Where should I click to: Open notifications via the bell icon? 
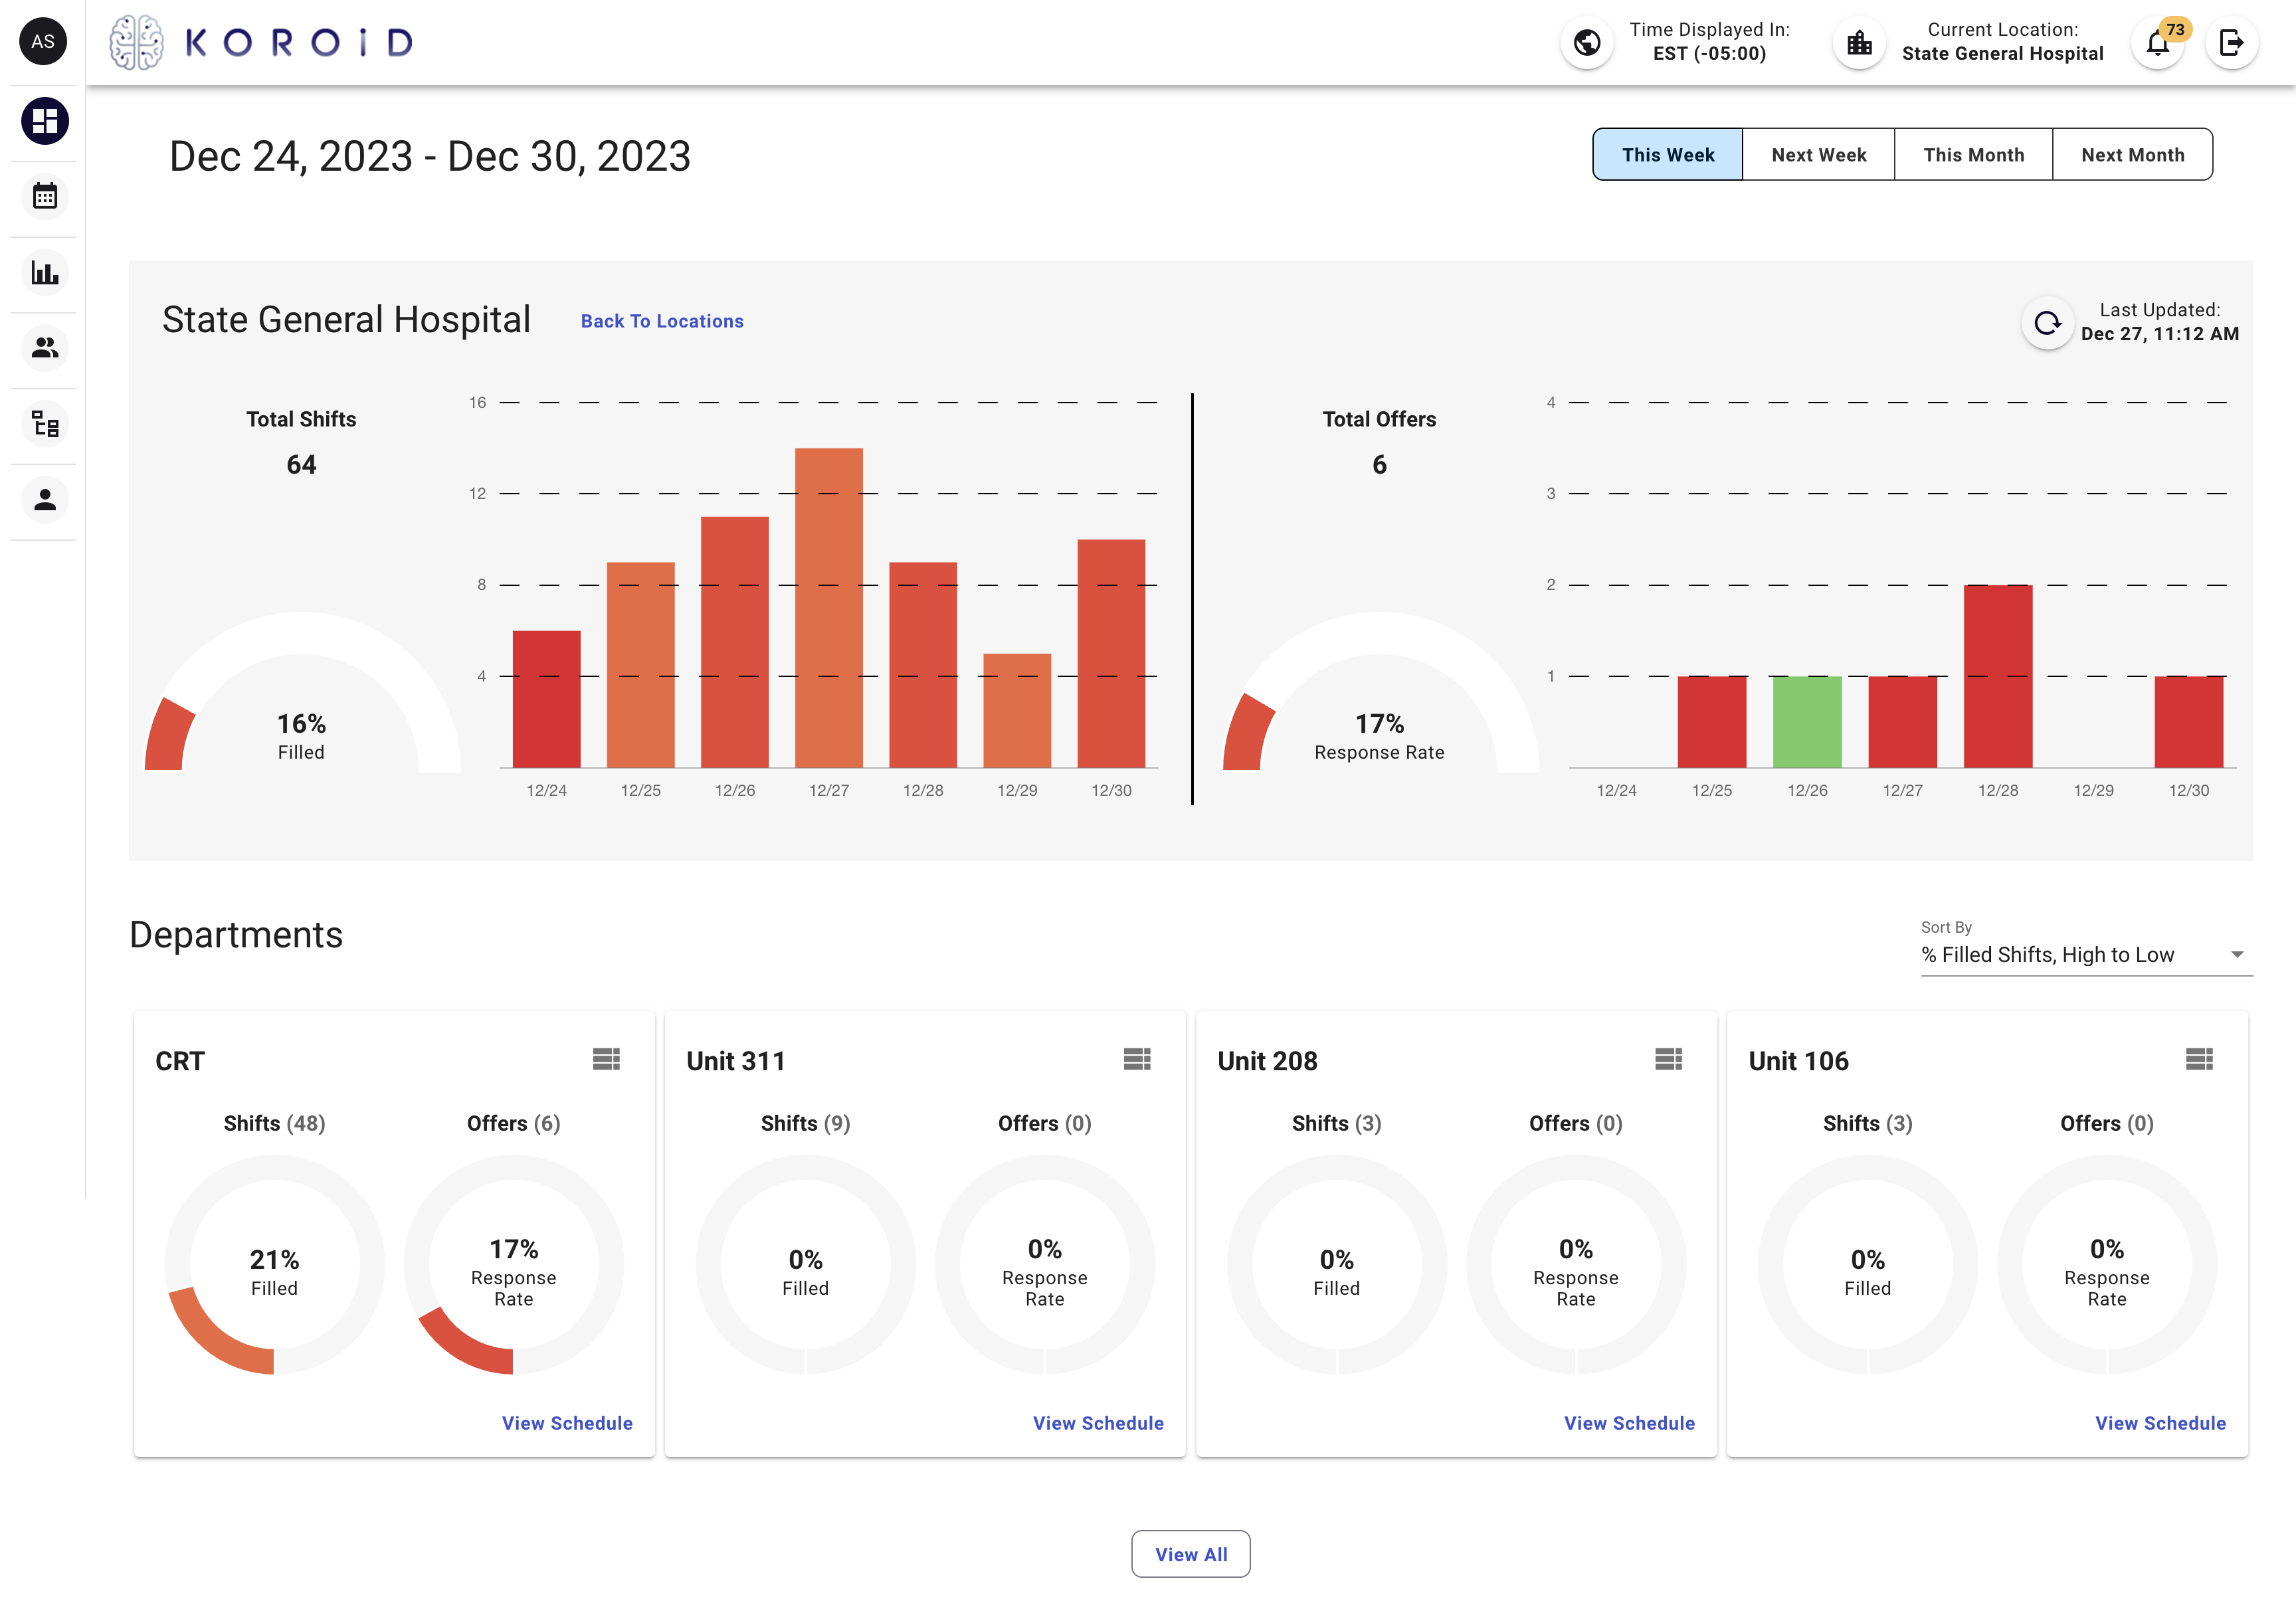click(x=2158, y=43)
